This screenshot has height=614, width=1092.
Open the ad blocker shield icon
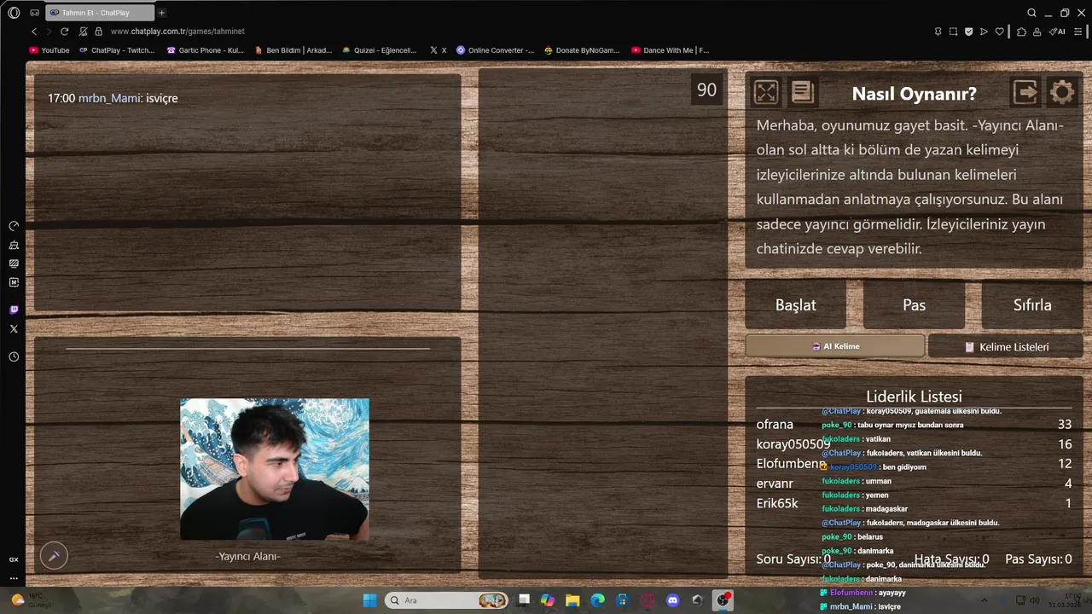[968, 32]
